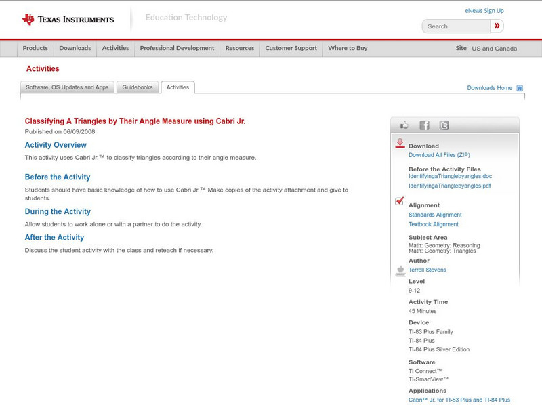The width and height of the screenshot is (542, 405).
Task: Click the thumbs-up like icon
Action: [x=404, y=125]
